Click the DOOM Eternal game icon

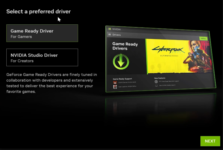click(x=115, y=82)
